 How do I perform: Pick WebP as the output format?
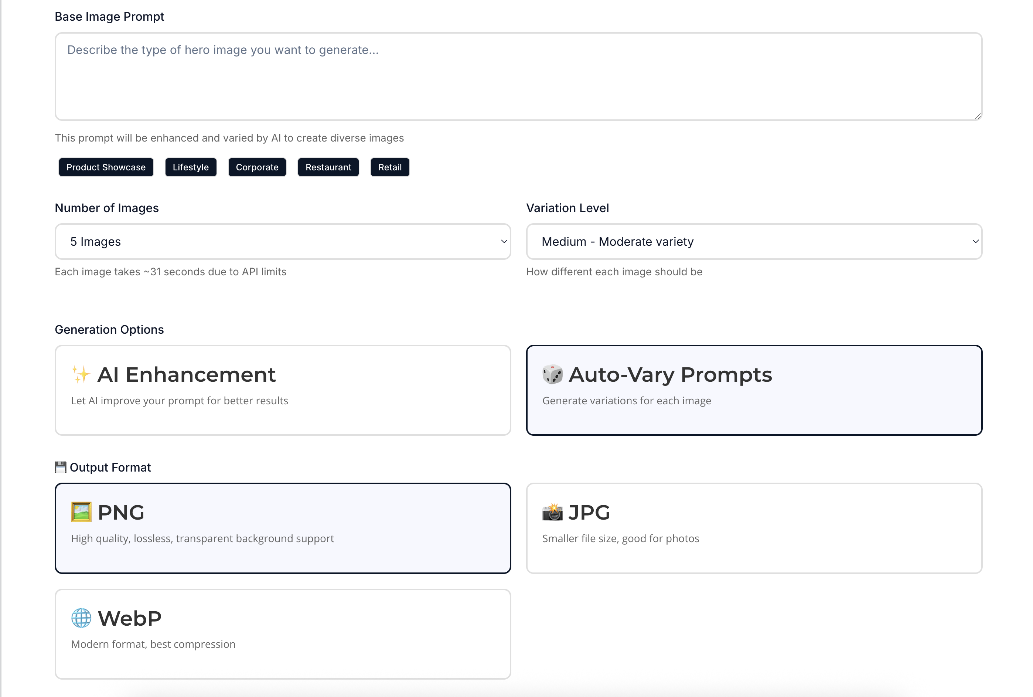click(283, 633)
